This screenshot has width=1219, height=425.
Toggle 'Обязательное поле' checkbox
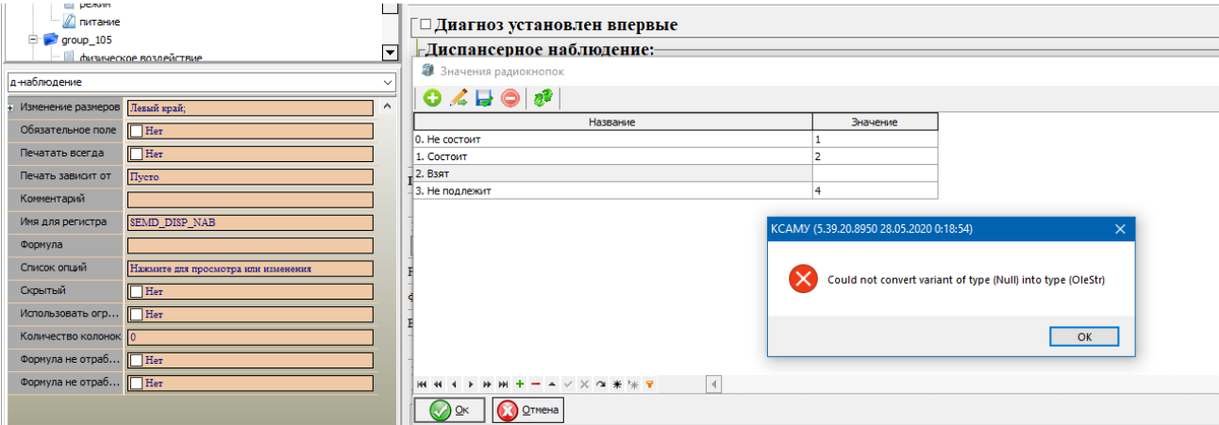pyautogui.click(x=137, y=131)
